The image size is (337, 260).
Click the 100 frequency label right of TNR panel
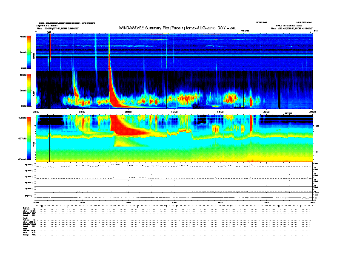tap(316, 126)
